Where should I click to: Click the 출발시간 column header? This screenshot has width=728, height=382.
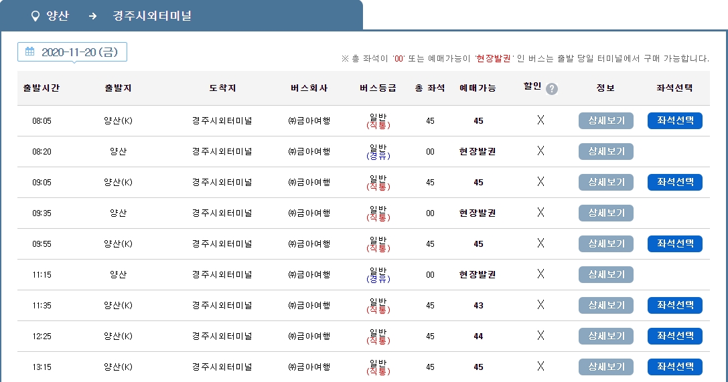pos(42,88)
